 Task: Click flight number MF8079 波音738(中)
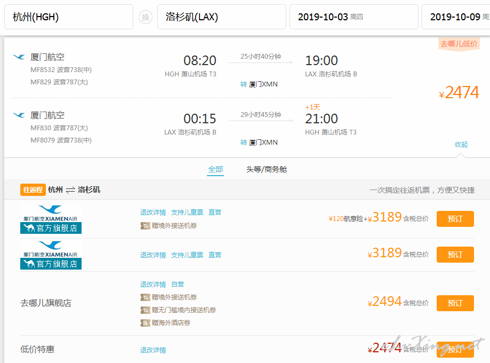pyautogui.click(x=61, y=140)
